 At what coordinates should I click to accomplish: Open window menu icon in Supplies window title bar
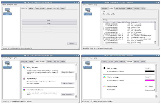tap(83, 56)
